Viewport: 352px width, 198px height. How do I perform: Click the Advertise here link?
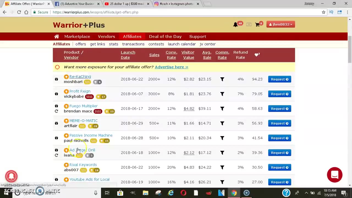(x=171, y=67)
